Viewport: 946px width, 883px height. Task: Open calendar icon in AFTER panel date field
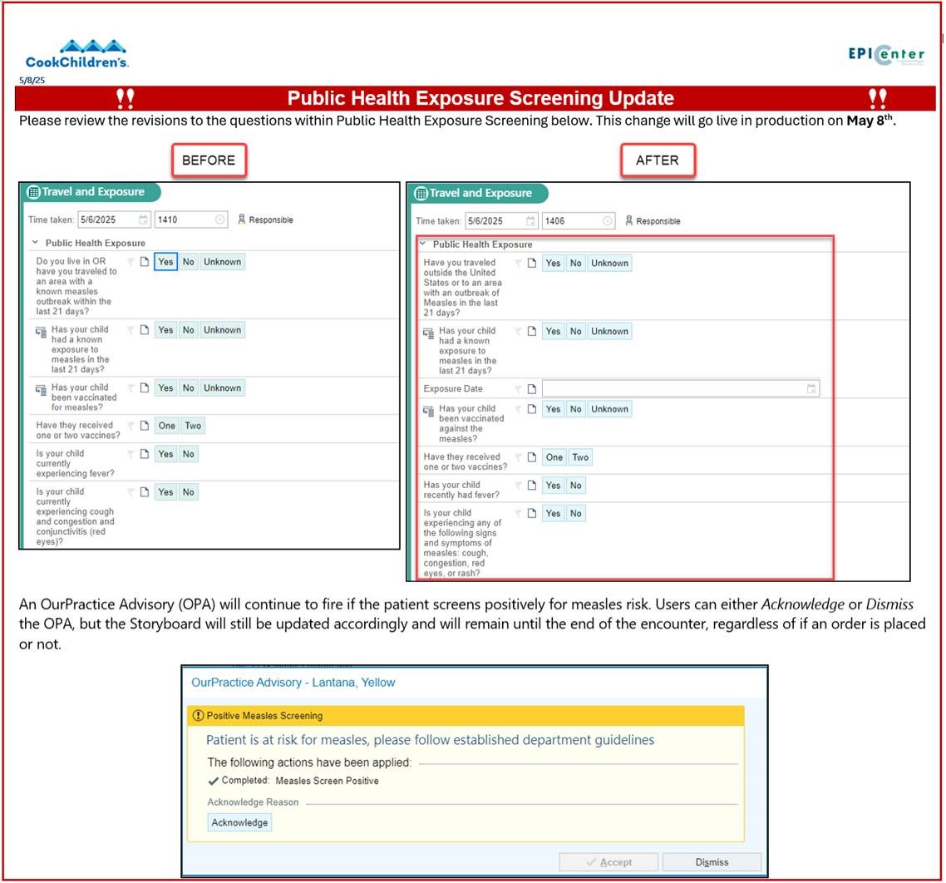tap(530, 221)
